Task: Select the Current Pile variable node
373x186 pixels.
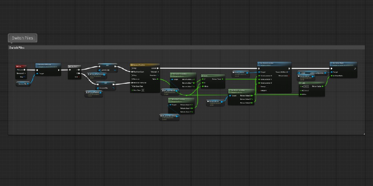Action: pyautogui.click(x=23, y=84)
